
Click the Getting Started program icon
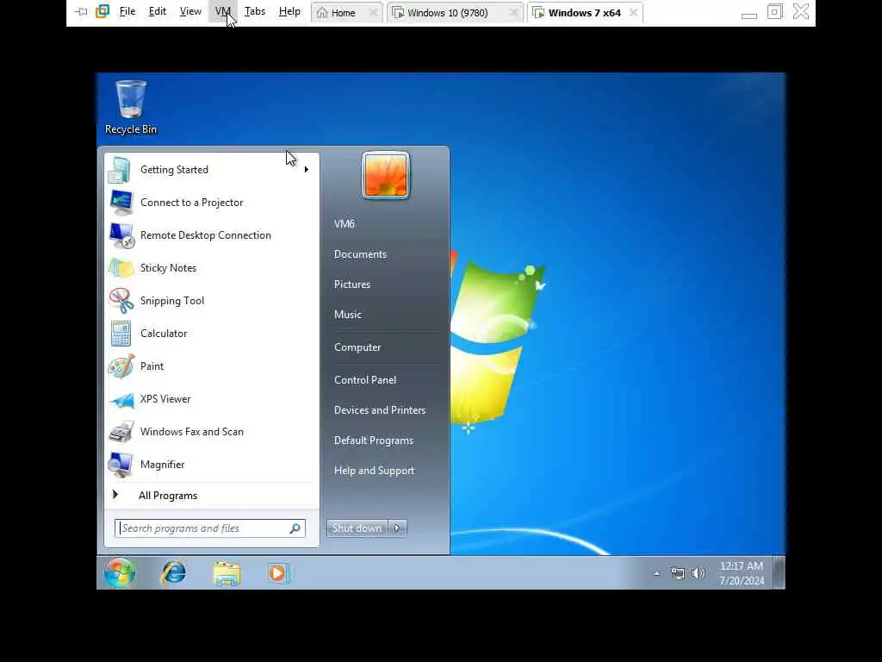tap(120, 170)
